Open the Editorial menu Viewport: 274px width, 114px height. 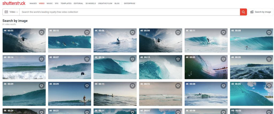(78, 3)
